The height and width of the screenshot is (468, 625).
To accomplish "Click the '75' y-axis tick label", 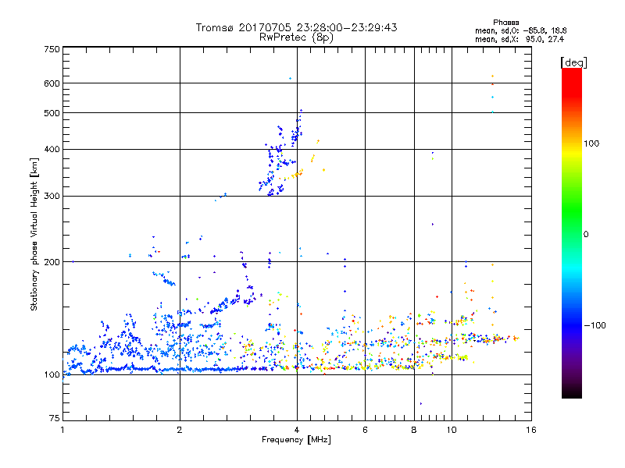I will 55,418.
